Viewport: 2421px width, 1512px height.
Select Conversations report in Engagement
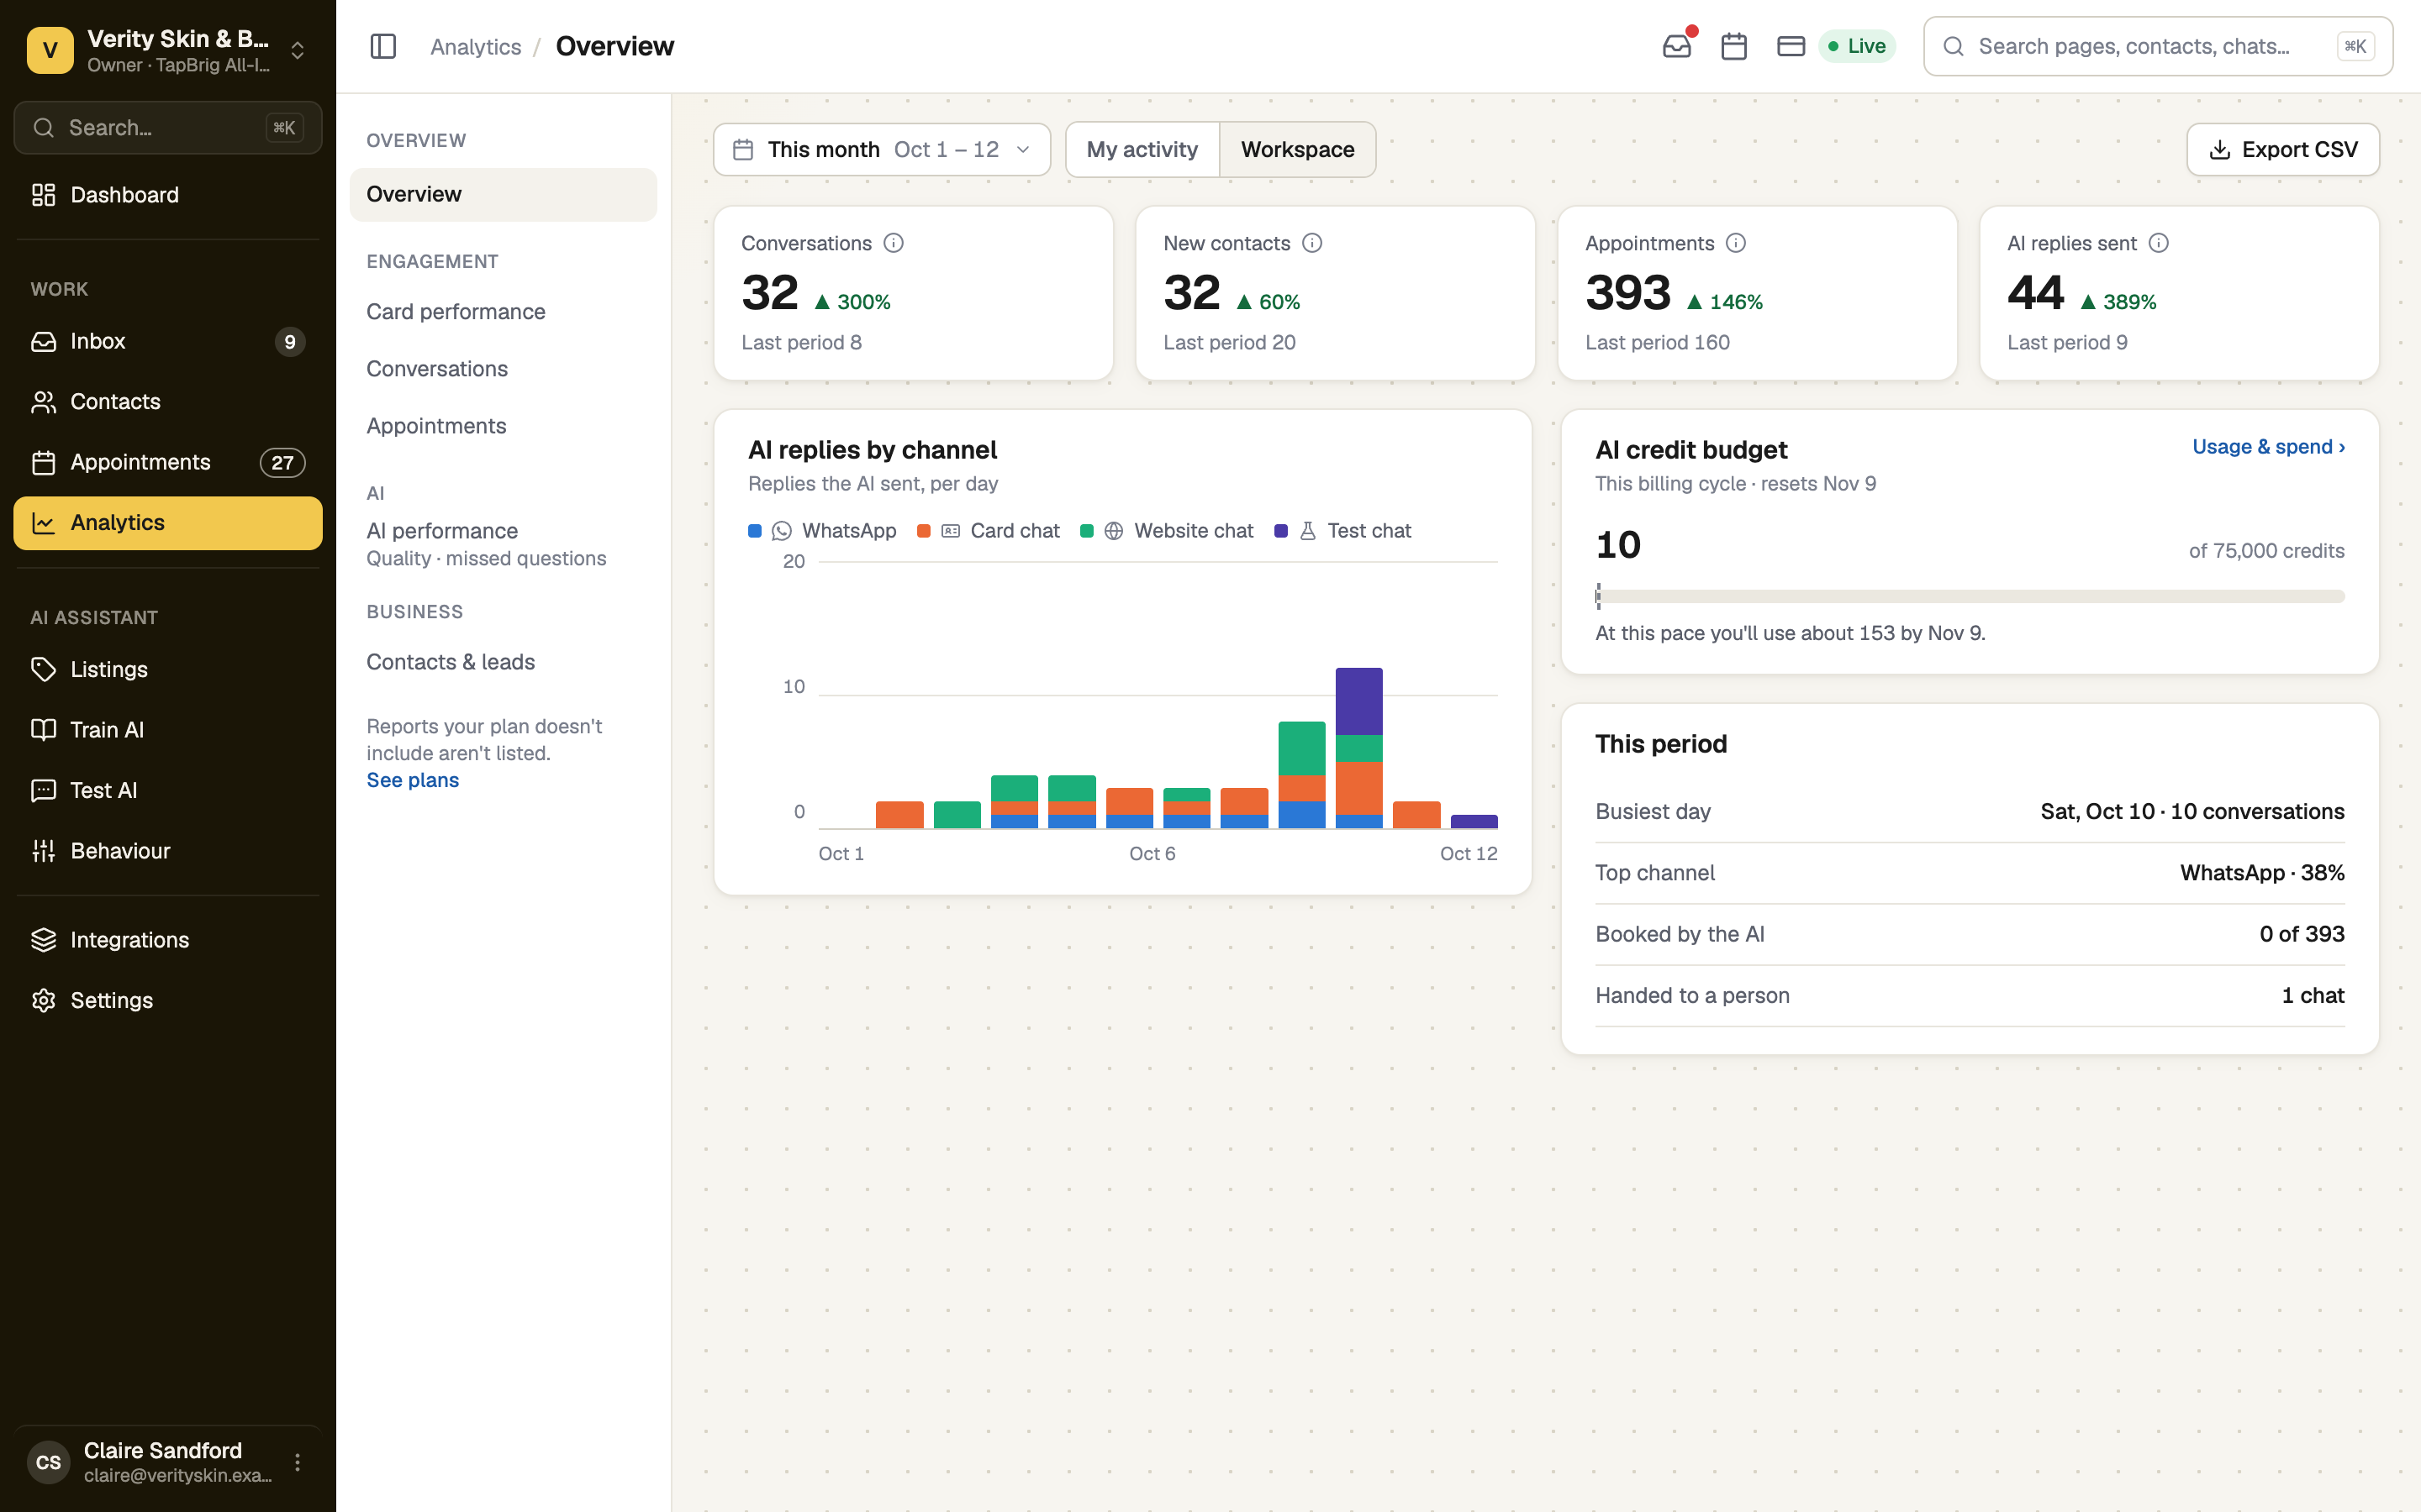point(504,369)
